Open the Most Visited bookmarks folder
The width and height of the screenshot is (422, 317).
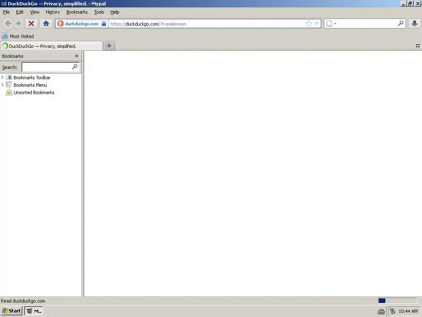click(18, 36)
